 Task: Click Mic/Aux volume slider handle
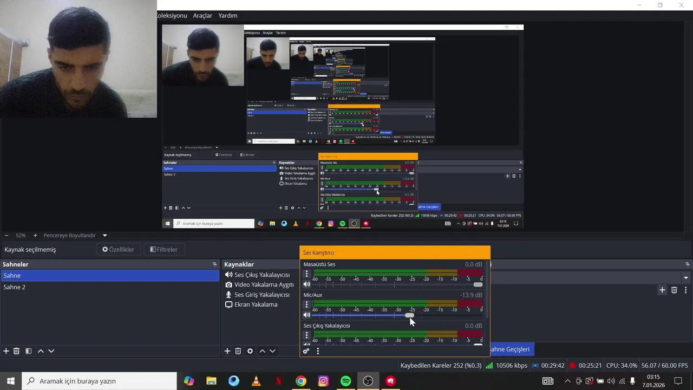409,315
